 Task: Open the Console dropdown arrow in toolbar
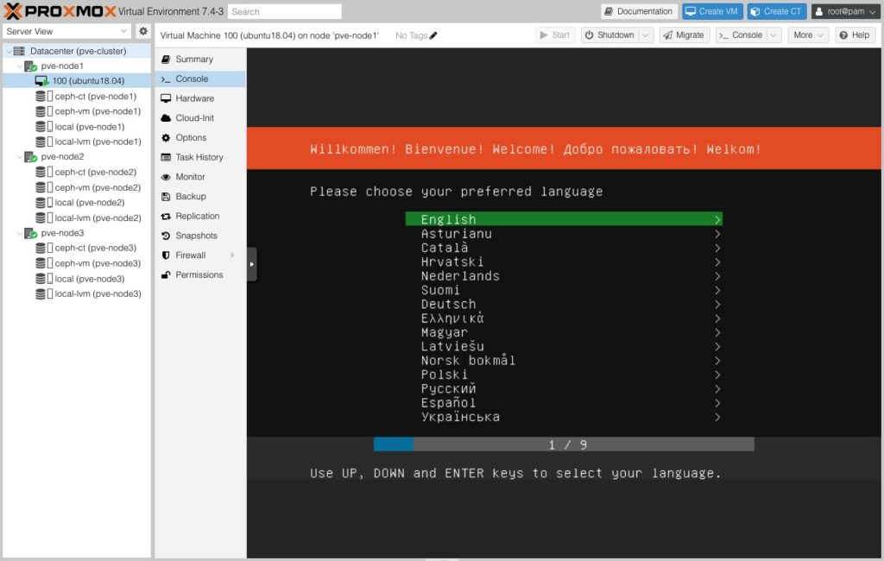(x=773, y=35)
